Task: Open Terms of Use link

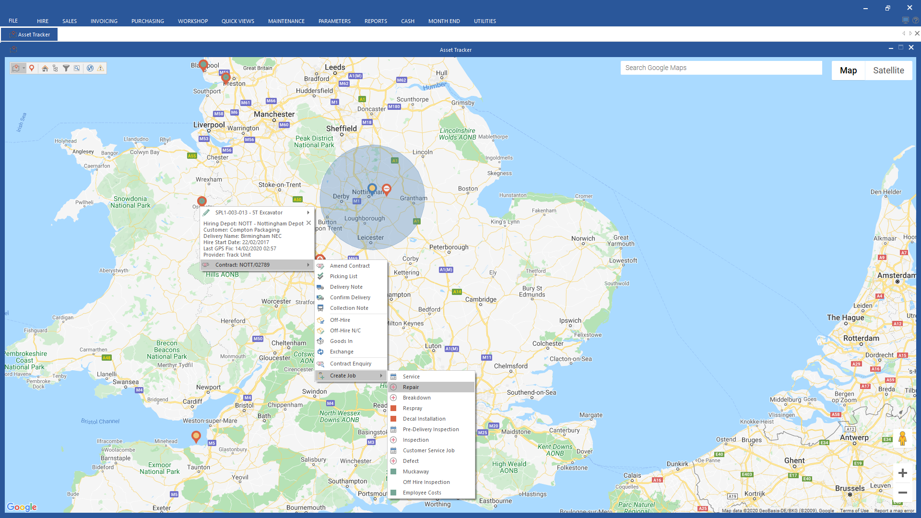Action: point(854,511)
